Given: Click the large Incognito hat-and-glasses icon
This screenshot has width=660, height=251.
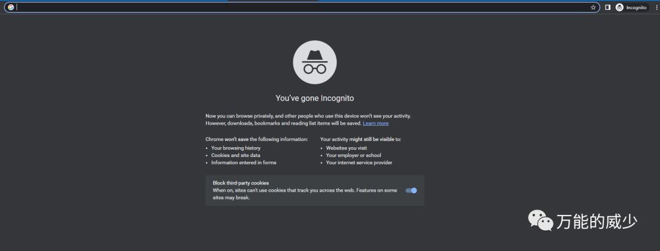Looking at the screenshot, I should click(315, 62).
